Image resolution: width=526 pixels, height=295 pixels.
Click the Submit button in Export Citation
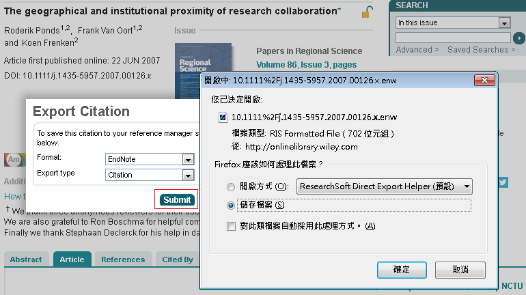click(x=177, y=200)
